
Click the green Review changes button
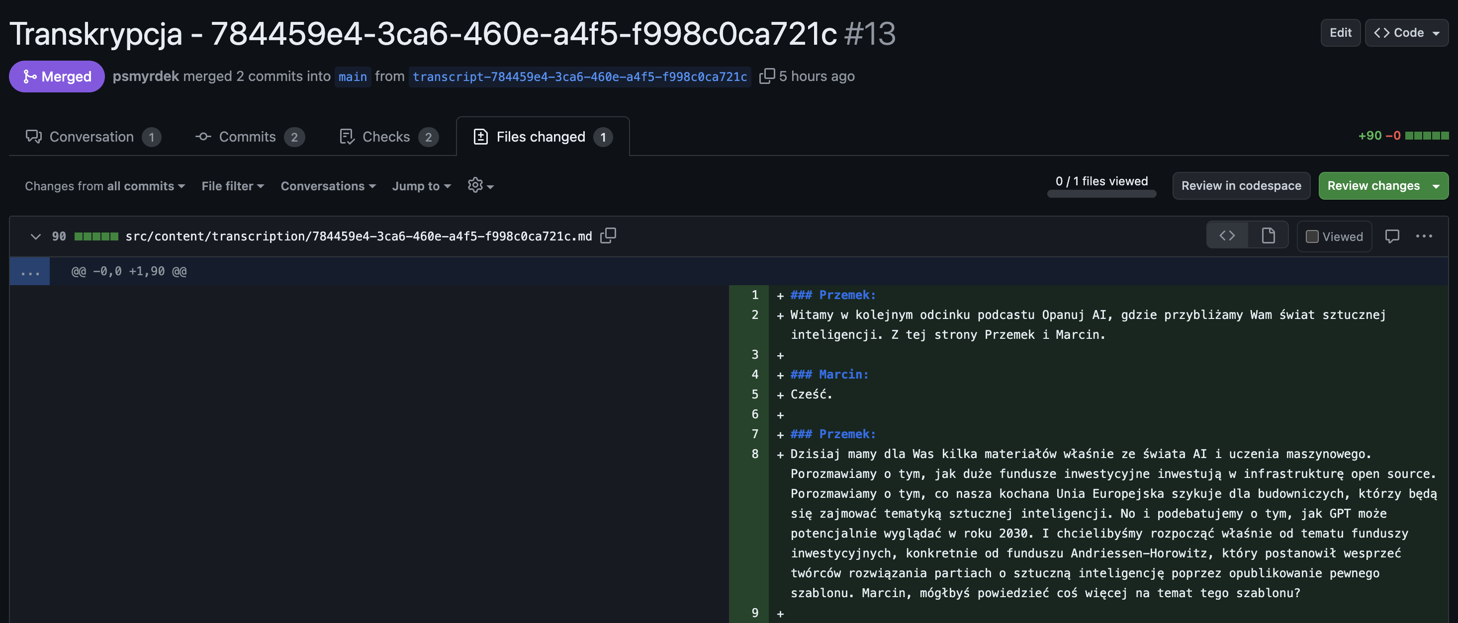(x=1373, y=185)
